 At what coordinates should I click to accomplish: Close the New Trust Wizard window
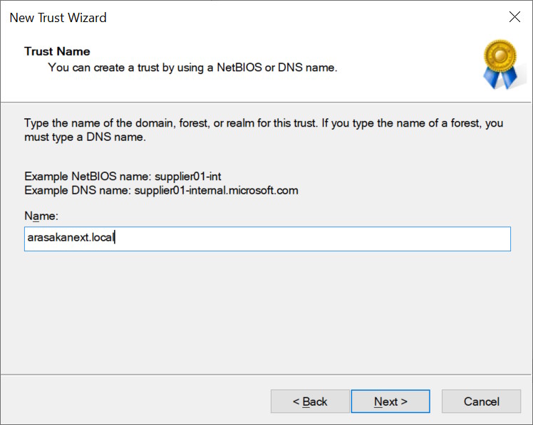click(x=514, y=18)
